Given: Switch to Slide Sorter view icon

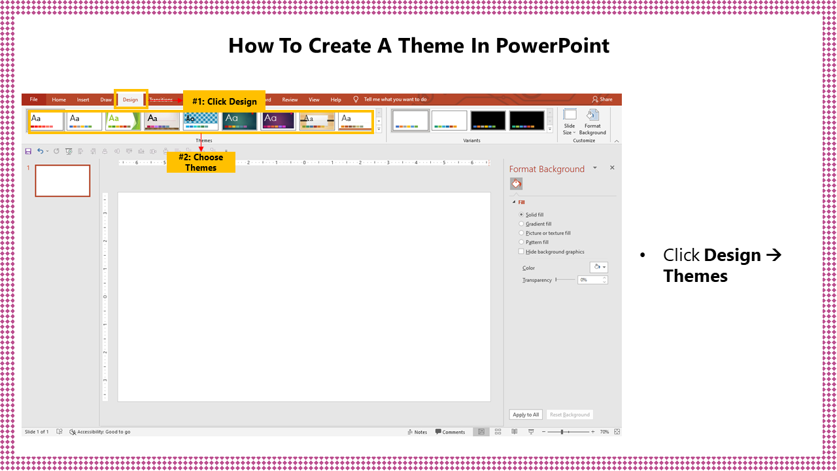Looking at the screenshot, I should click(x=498, y=432).
